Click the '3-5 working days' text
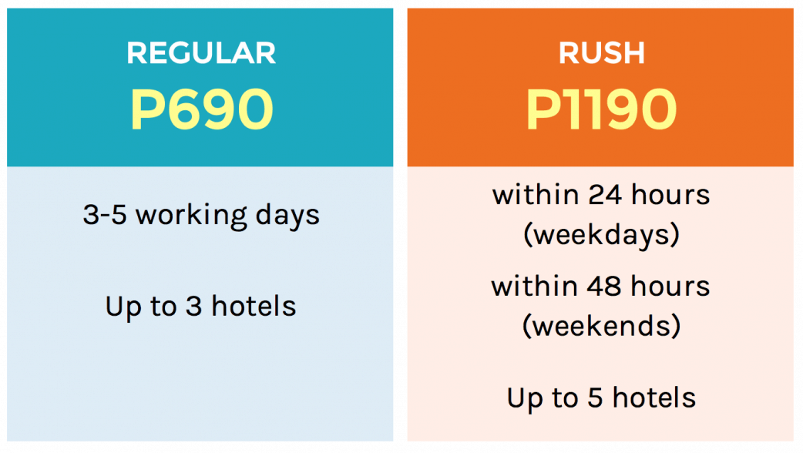Viewport: 803px width, 453px height. [201, 215]
